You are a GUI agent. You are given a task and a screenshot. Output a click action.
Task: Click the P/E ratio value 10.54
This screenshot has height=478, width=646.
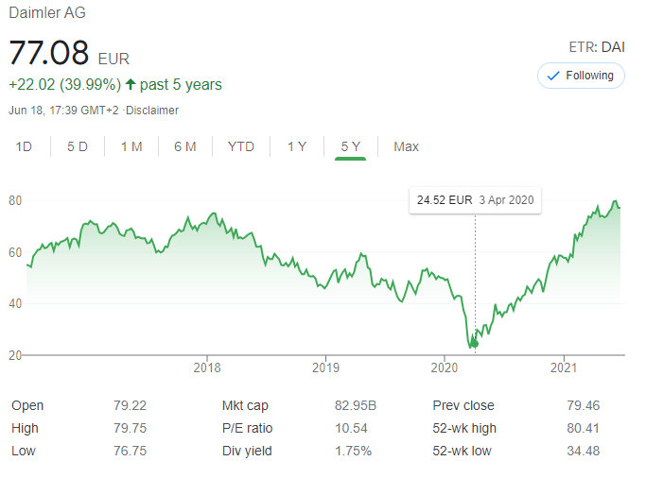(x=351, y=428)
